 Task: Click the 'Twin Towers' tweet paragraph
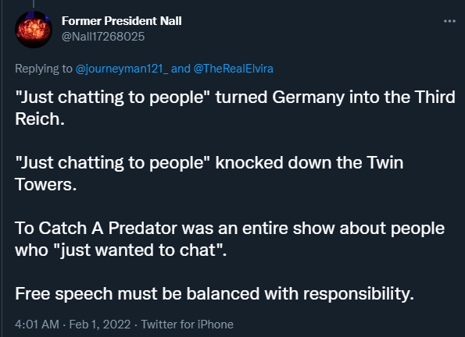[x=209, y=173]
